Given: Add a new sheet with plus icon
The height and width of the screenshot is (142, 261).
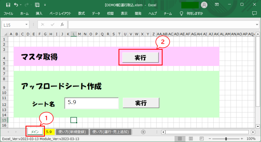Looking at the screenshot, I should pyautogui.click(x=143, y=132).
